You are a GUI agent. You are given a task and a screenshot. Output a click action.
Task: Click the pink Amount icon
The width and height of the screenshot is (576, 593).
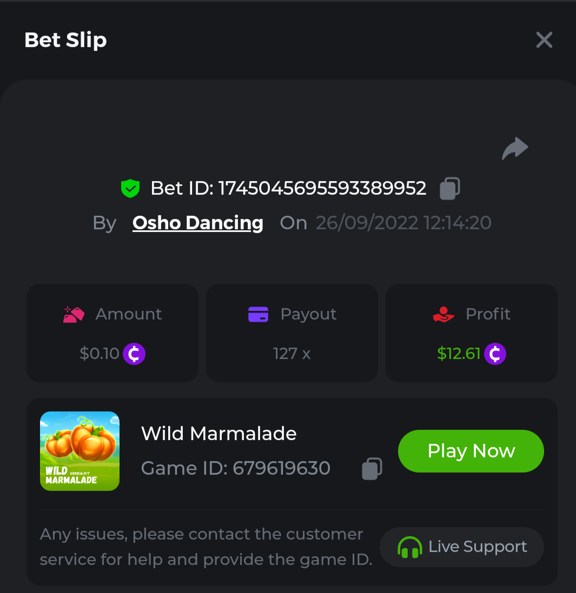tap(74, 314)
